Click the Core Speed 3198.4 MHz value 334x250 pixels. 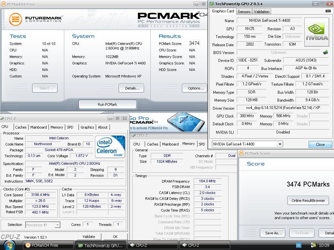40,195
